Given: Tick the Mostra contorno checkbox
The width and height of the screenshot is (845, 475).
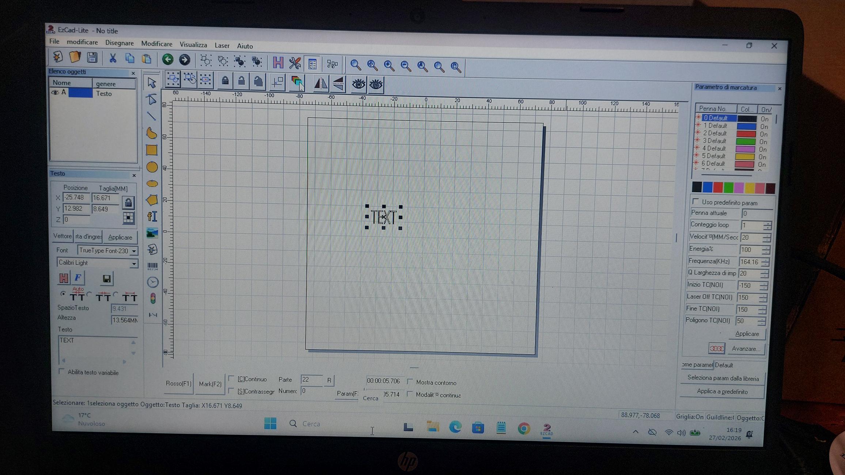Looking at the screenshot, I should pos(410,382).
